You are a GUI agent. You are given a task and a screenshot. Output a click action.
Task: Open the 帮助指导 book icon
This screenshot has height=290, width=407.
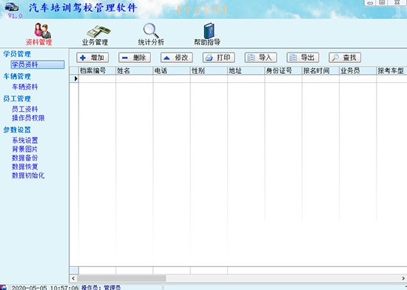coord(209,30)
